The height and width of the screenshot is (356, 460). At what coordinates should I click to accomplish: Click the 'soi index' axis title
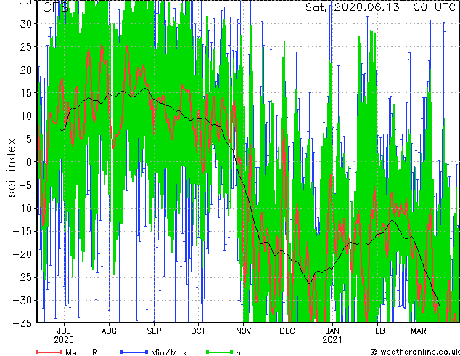[12, 168]
